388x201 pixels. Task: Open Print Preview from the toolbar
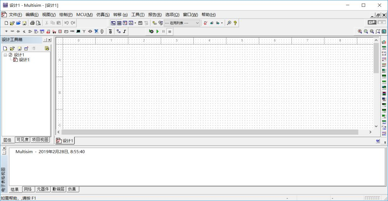tap(38, 23)
